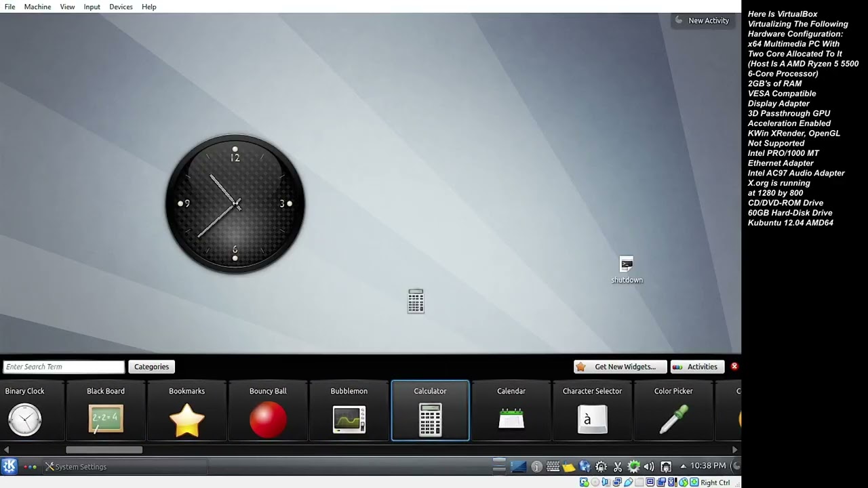
Task: Select the Calendar widget
Action: click(x=511, y=411)
